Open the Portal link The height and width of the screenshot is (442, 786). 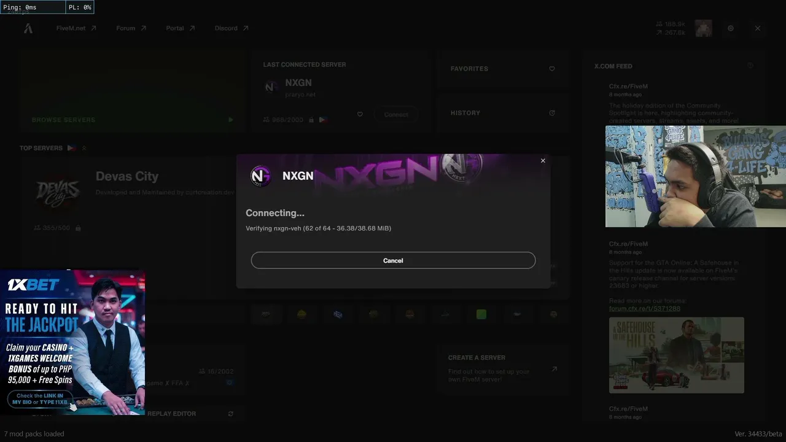180,28
